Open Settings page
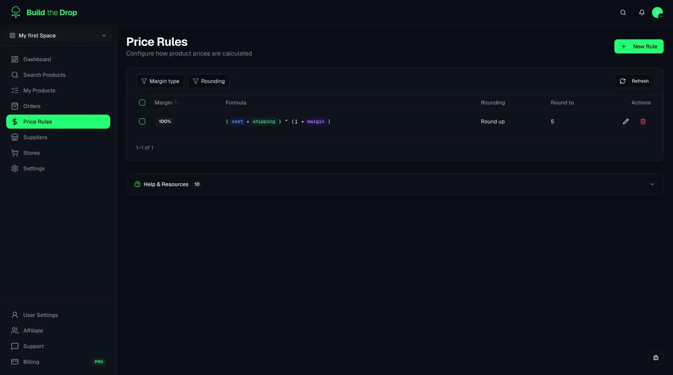The height and width of the screenshot is (375, 673). (x=58, y=168)
